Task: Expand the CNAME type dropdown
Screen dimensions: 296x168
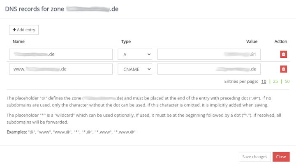Action: 135,69
